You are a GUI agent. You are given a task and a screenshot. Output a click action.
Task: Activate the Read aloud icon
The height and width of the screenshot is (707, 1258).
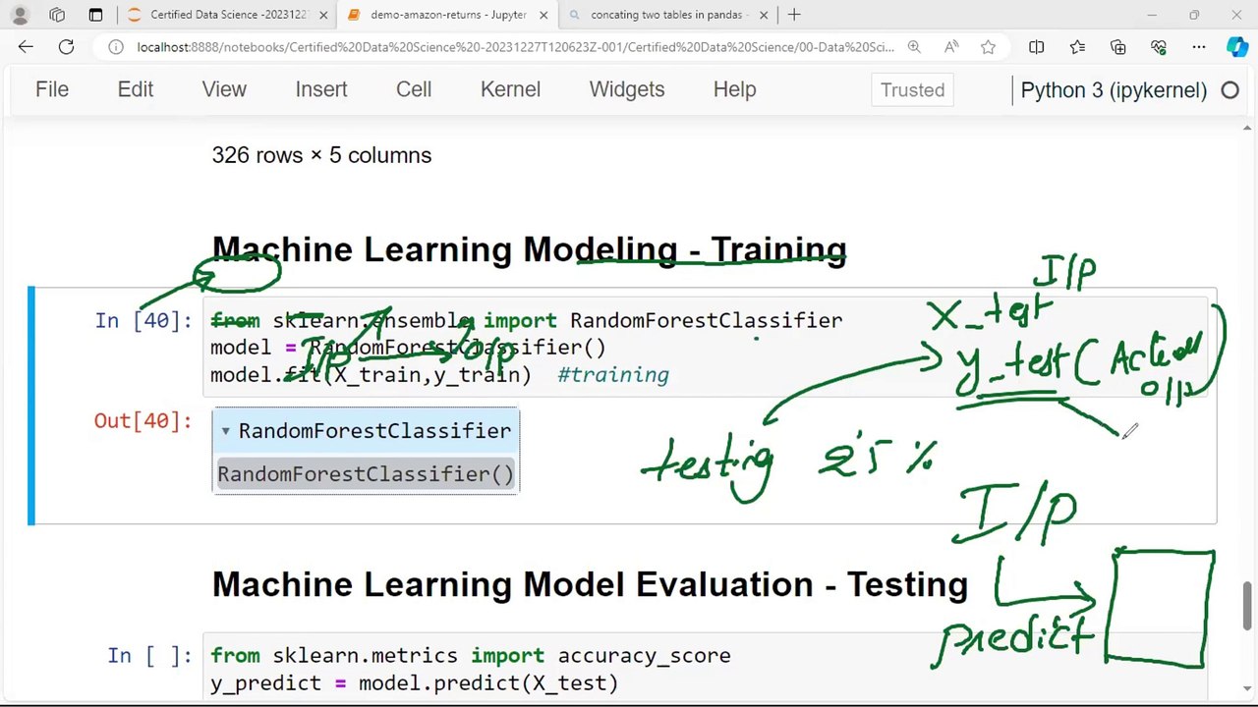(x=951, y=47)
